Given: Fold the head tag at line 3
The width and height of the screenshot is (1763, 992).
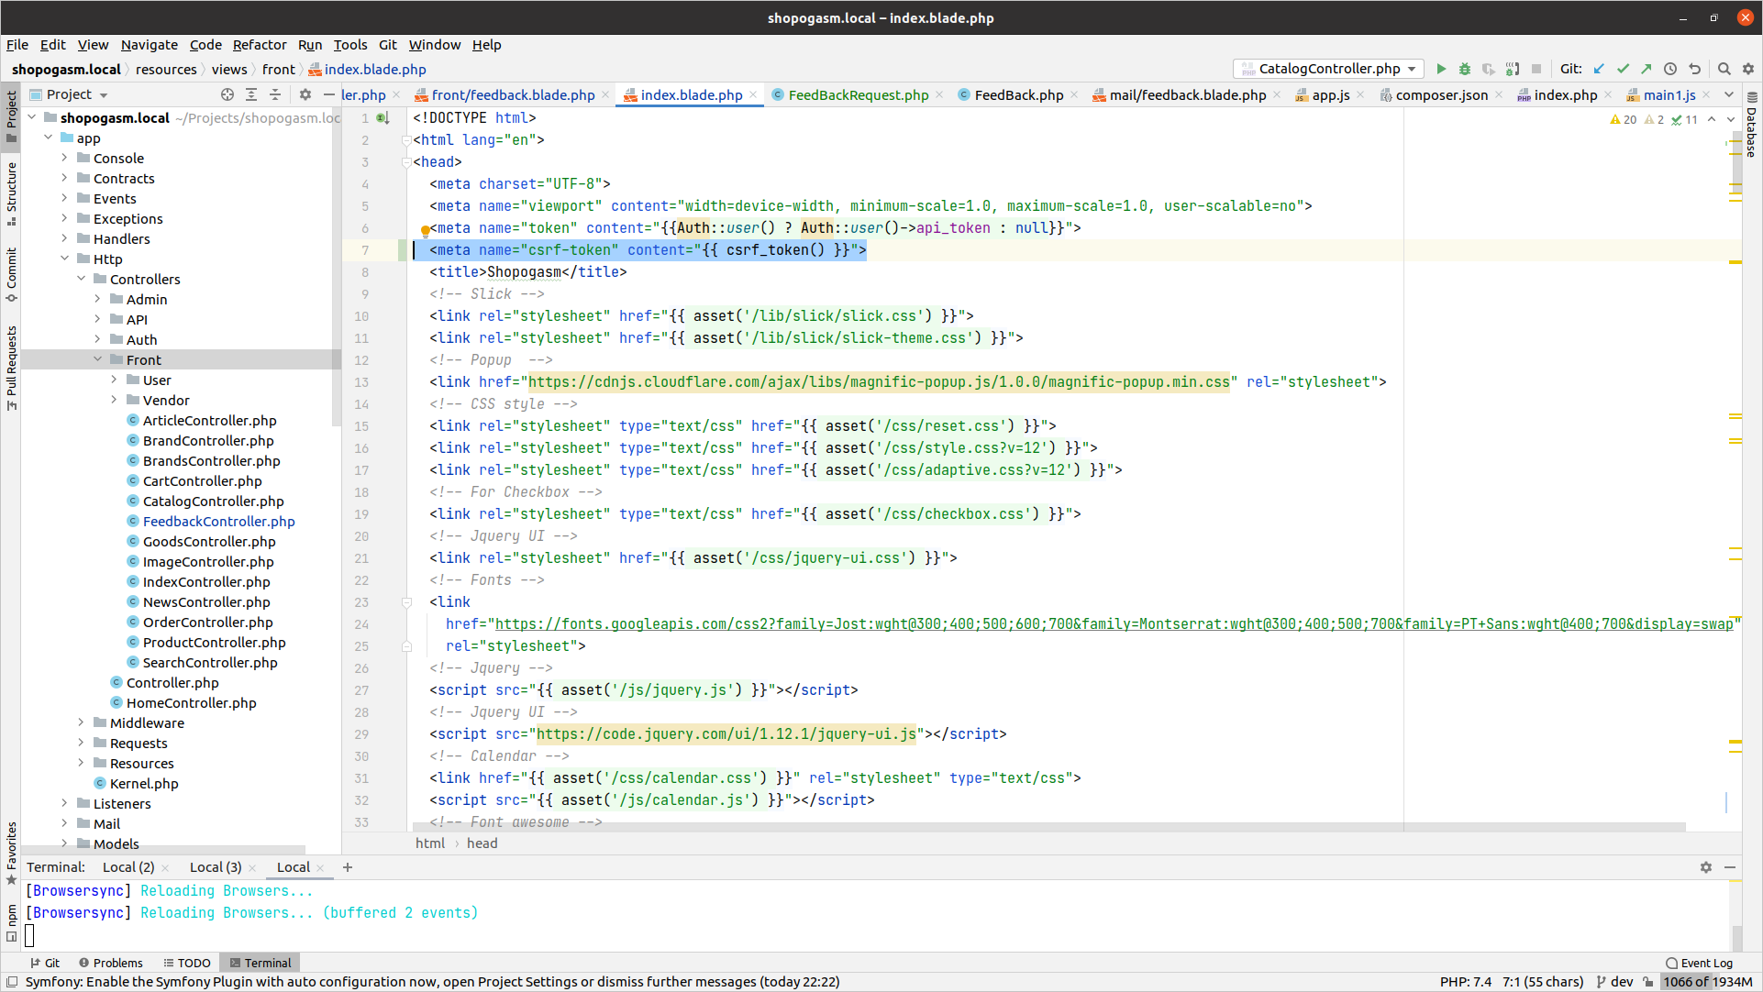Looking at the screenshot, I should (405, 162).
